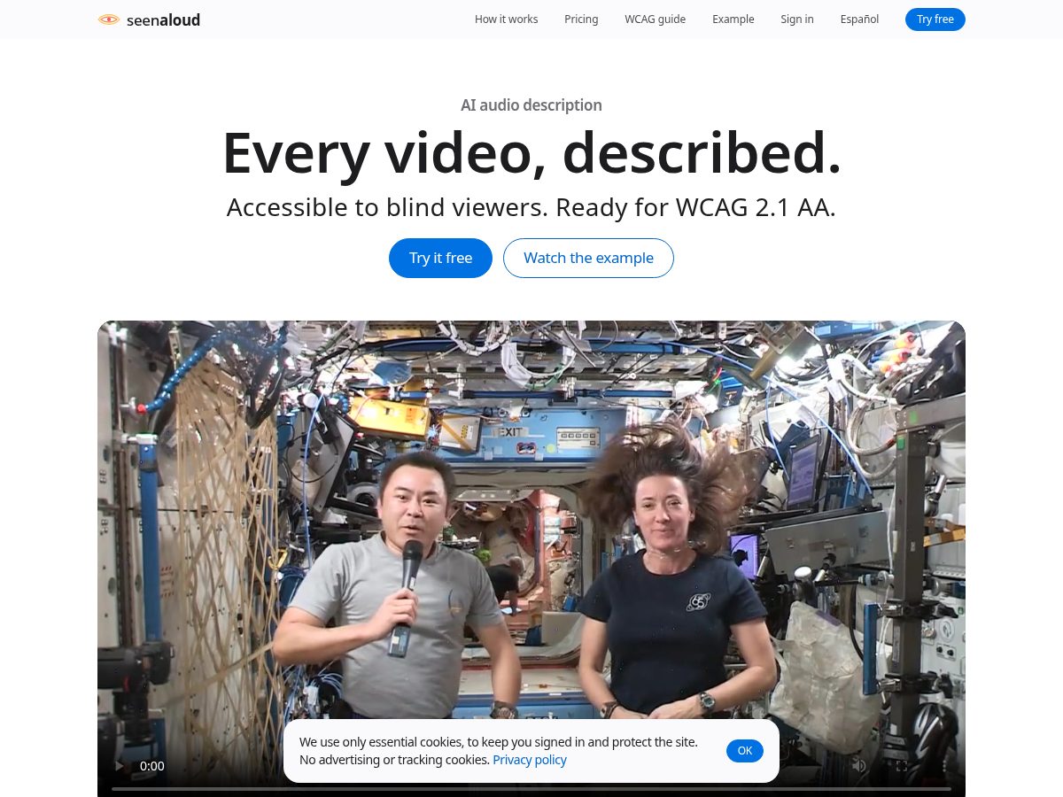
Task: Click the Try free button in header
Action: click(x=935, y=19)
